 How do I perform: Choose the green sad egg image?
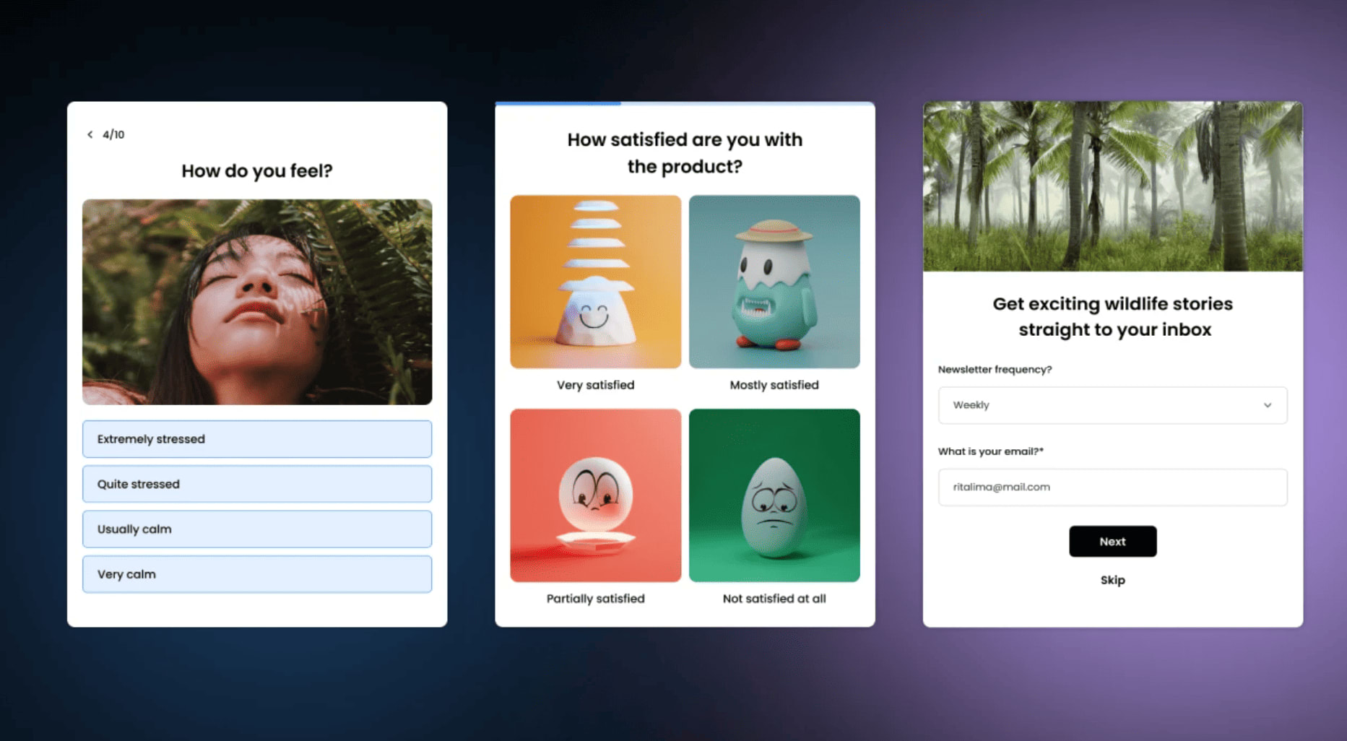774,495
